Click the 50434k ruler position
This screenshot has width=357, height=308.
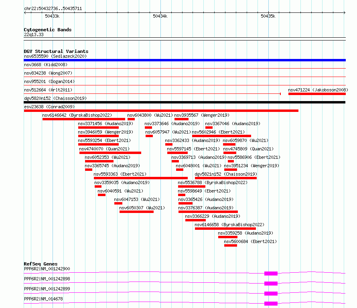click(x=160, y=16)
